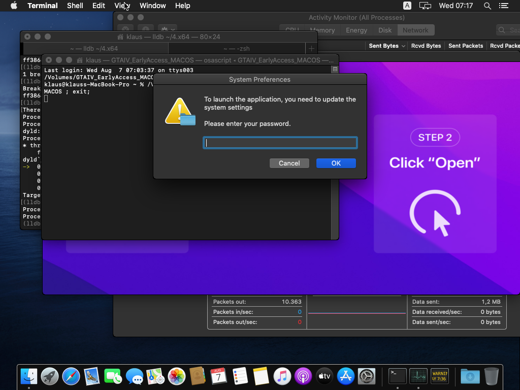Launch Safari from the Dock

click(71, 376)
